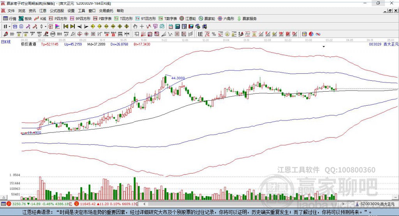Click the candlestick style icon

(x=41, y=27)
